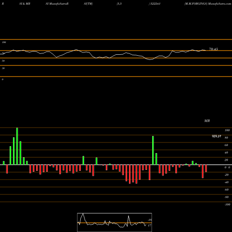This screenshot has width=232, height=232.
Task: Click the RSI value 70.45 label
Action: pos(213,49)
